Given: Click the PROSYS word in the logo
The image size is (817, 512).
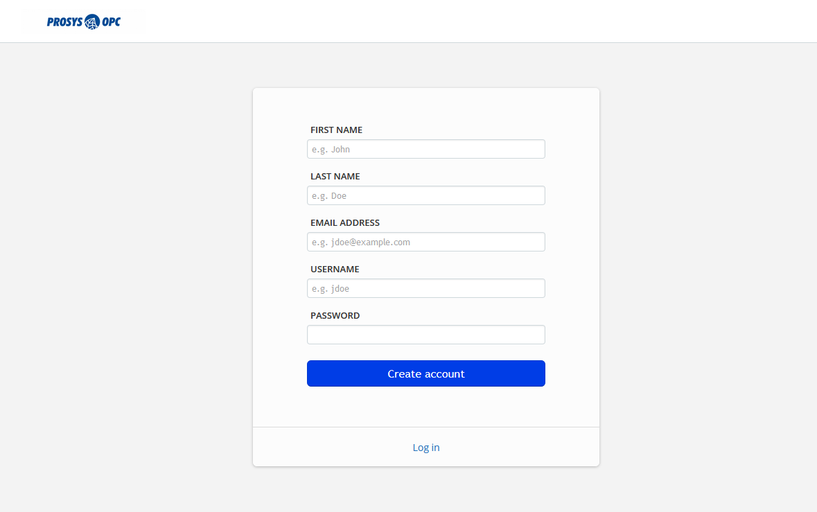Looking at the screenshot, I should (64, 22).
